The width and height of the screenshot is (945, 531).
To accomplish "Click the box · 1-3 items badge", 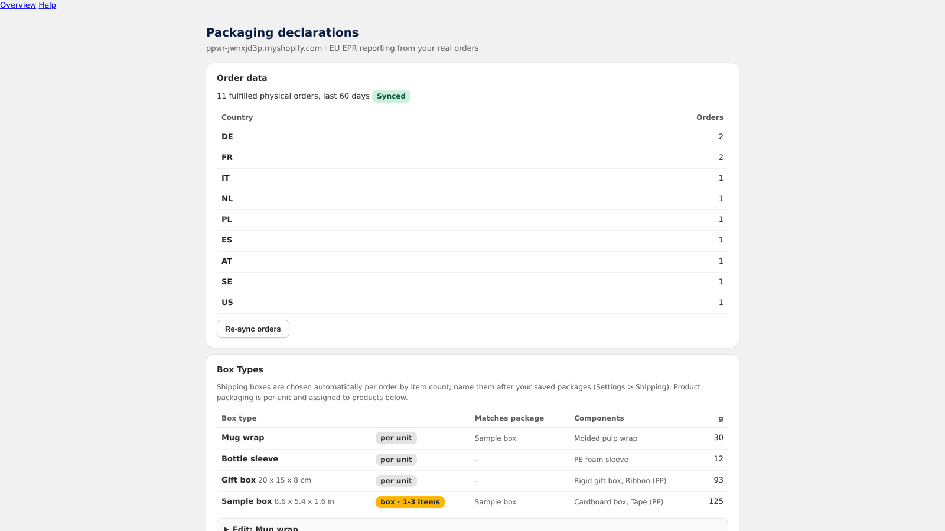I will pos(410,502).
